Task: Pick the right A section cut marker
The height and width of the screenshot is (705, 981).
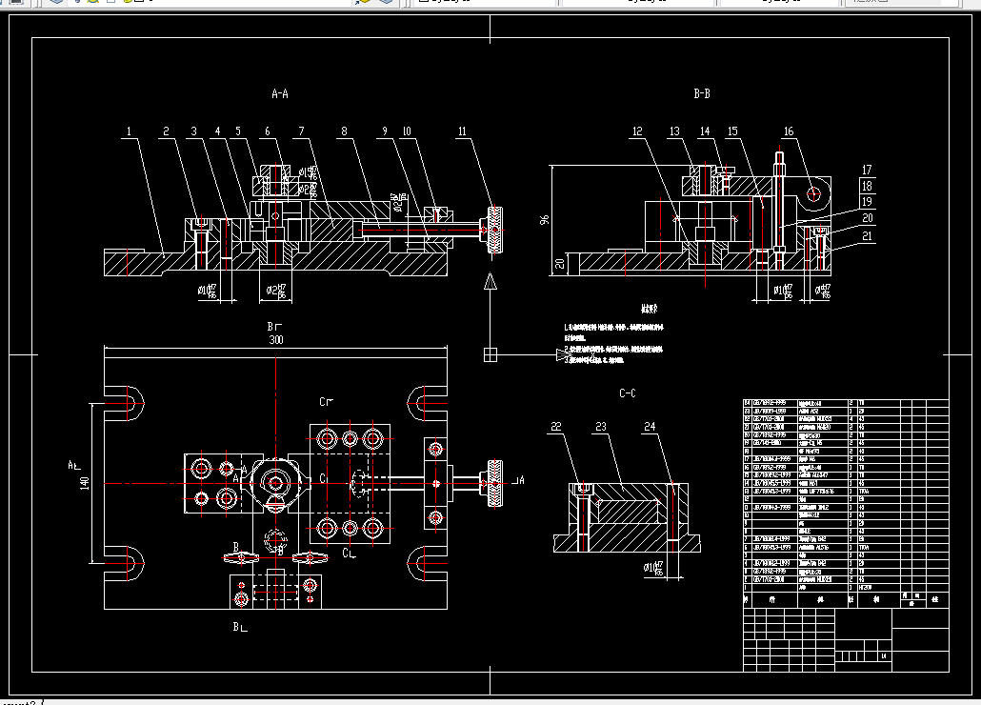Action: click(x=518, y=480)
